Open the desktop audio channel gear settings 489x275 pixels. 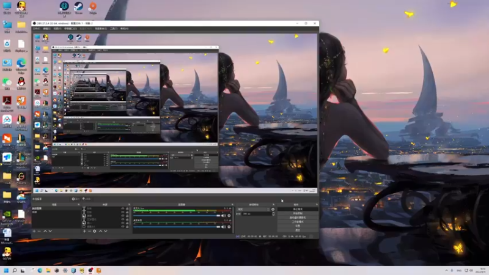click(x=229, y=227)
